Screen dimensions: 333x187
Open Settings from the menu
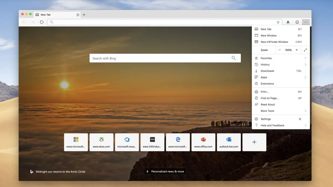[x=266, y=119]
